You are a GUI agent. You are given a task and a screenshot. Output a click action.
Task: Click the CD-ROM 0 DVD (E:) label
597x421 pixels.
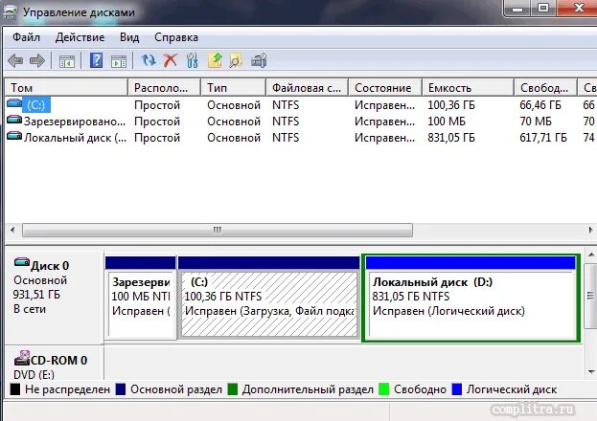54,364
